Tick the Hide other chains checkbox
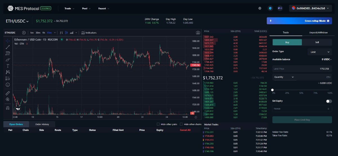This screenshot has width=338, height=156. click(181, 124)
